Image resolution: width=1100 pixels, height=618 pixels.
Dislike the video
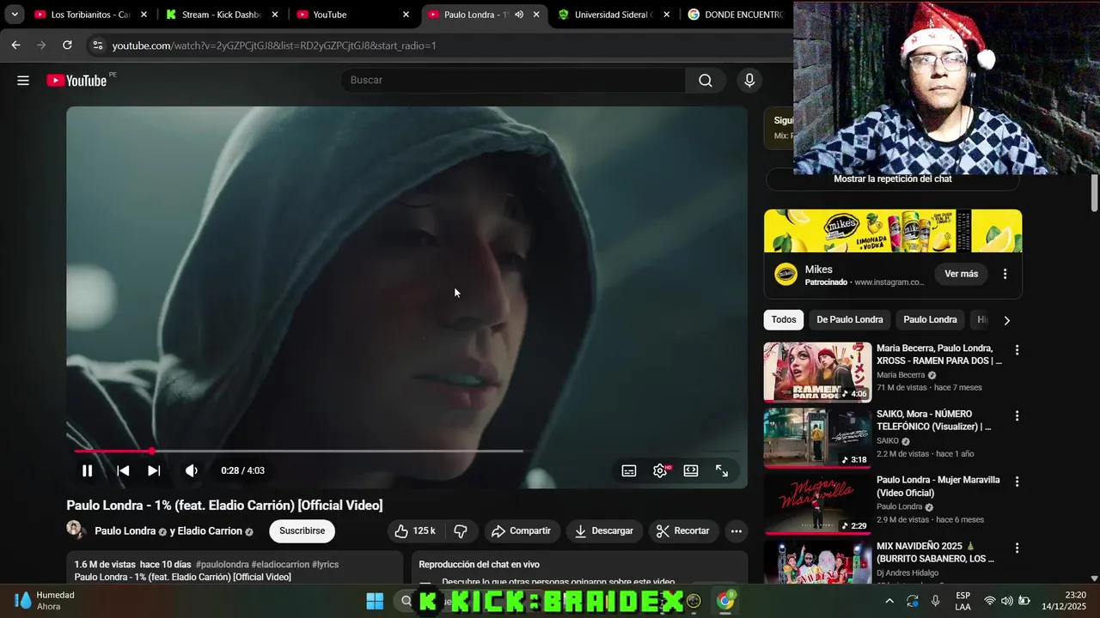pyautogui.click(x=461, y=531)
